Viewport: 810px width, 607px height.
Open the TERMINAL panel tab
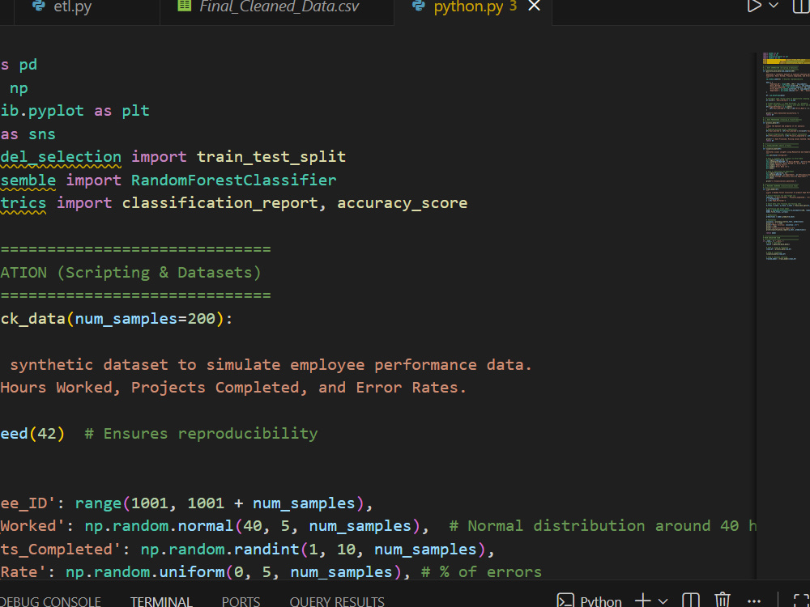[161, 601]
